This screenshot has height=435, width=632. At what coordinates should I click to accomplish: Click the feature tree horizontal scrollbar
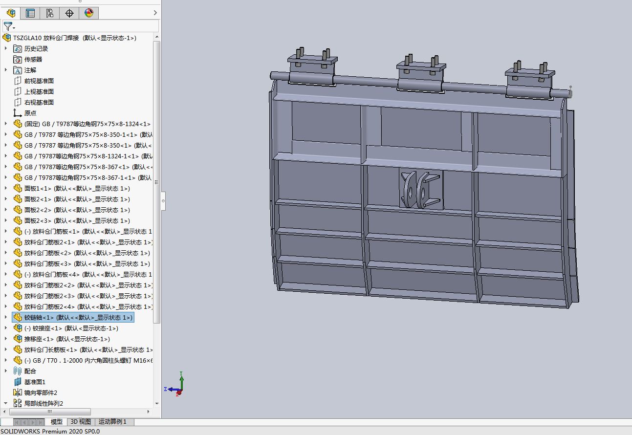[x=49, y=412]
